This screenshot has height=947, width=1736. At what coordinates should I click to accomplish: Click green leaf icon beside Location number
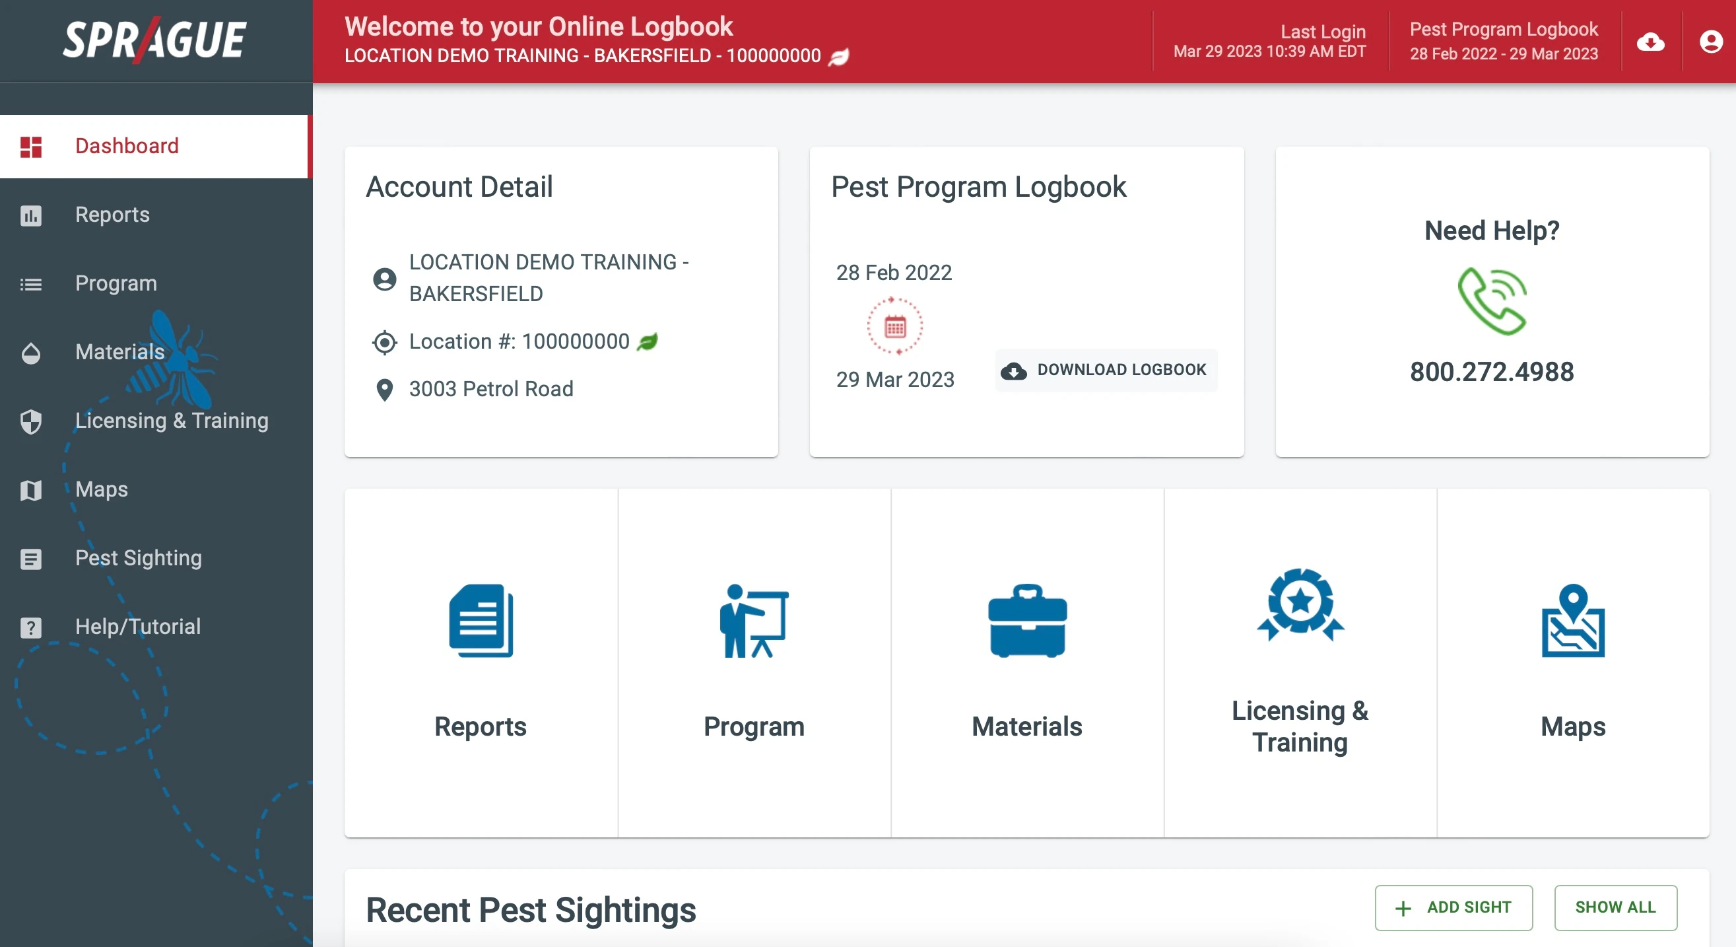(x=647, y=342)
